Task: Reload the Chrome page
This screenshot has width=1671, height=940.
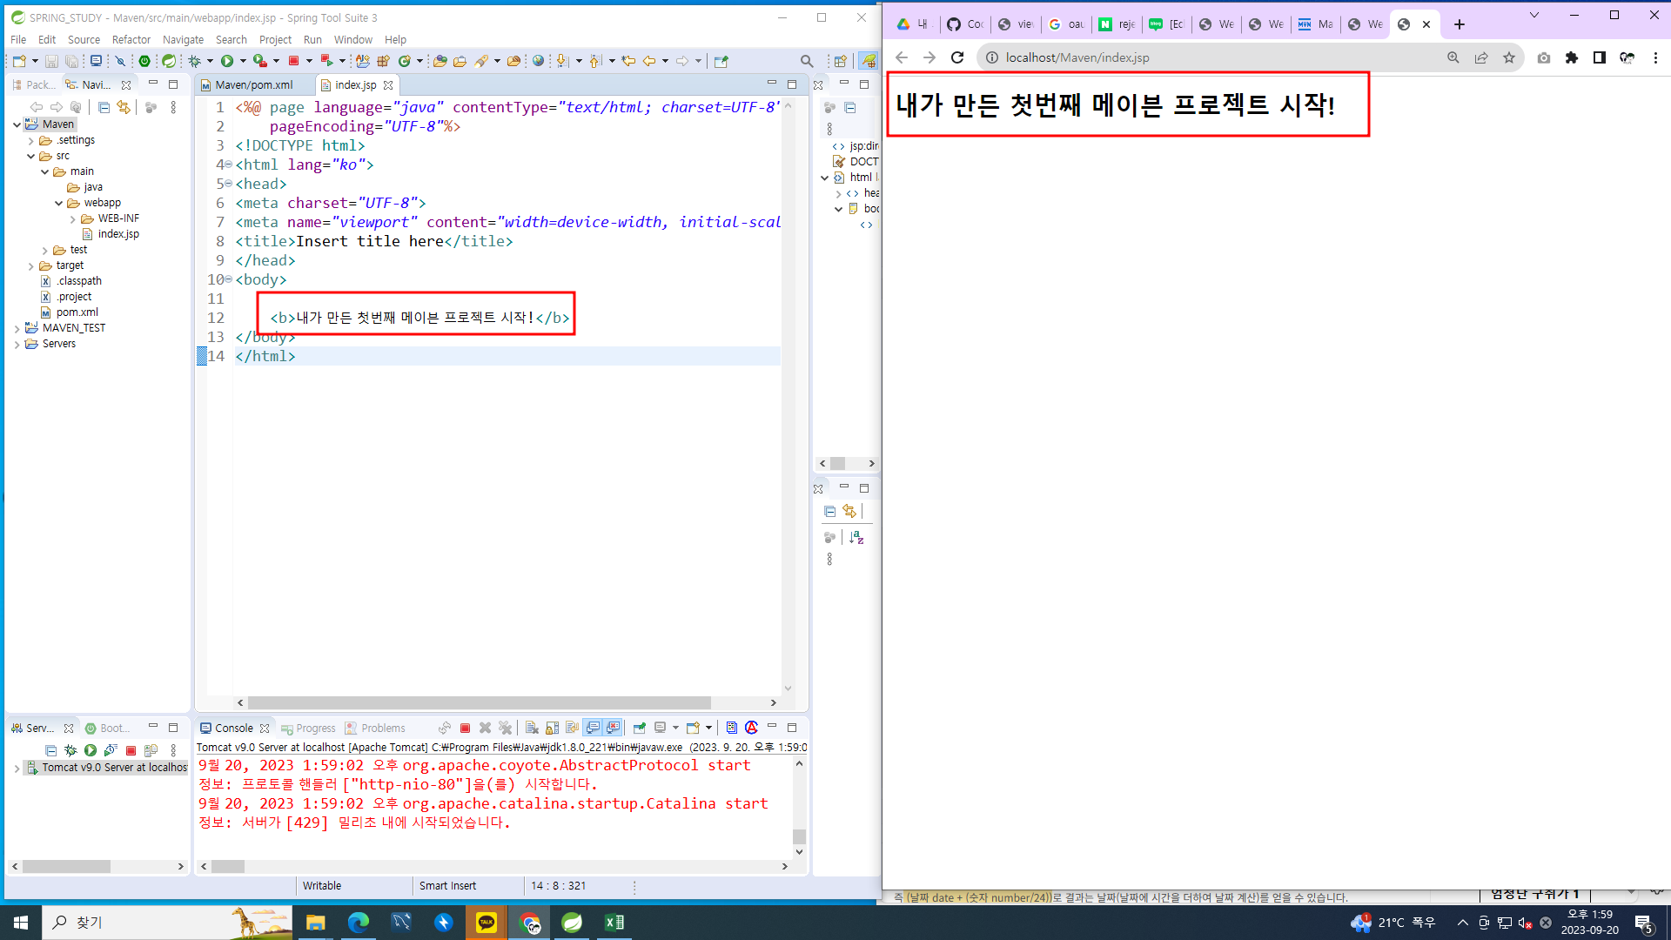Action: [957, 57]
